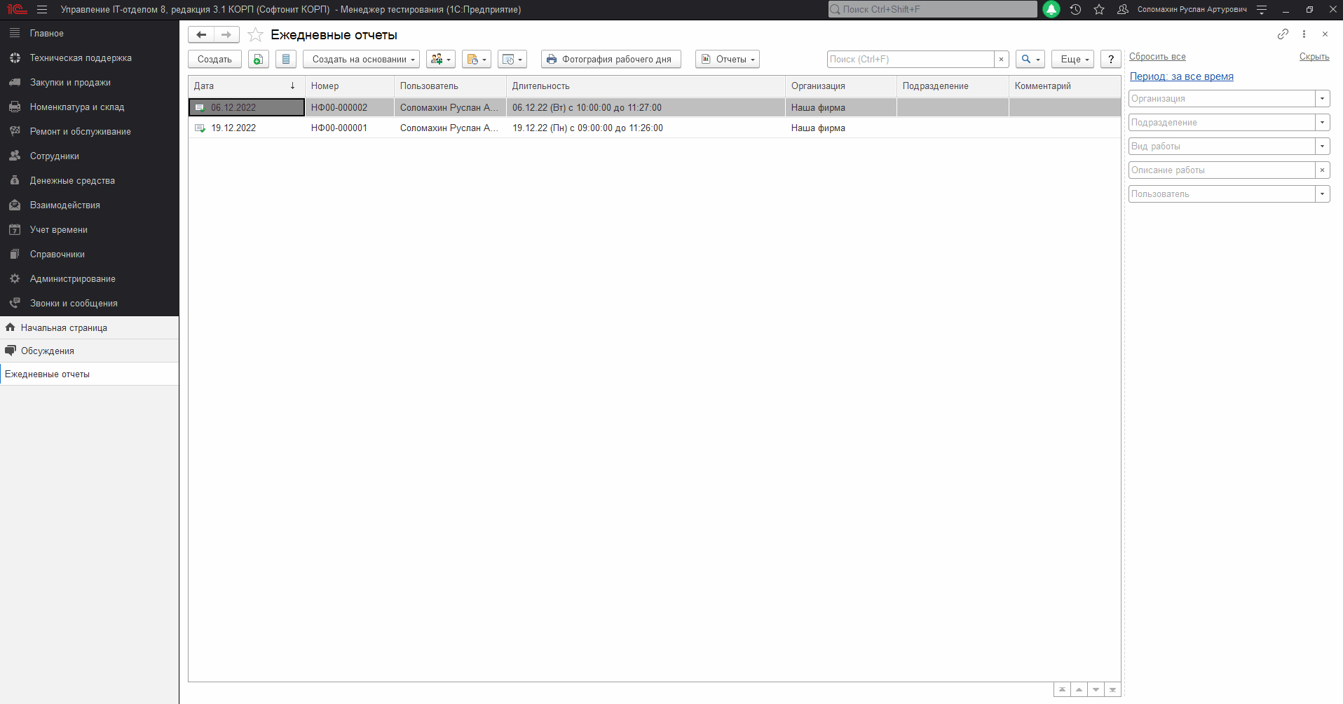Expand the Организация filter dropdown arrow
The height and width of the screenshot is (704, 1343).
point(1322,99)
